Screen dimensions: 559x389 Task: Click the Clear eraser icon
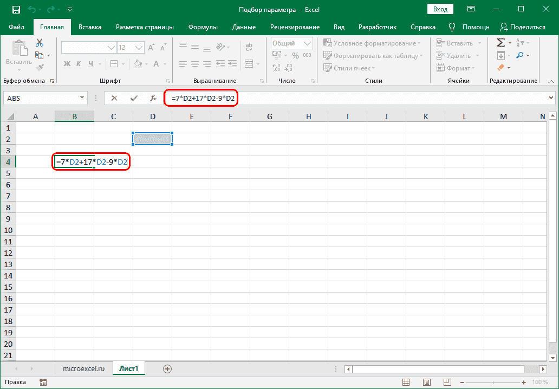coord(501,68)
